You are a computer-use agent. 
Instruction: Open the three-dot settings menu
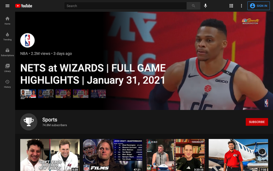coord(241,6)
